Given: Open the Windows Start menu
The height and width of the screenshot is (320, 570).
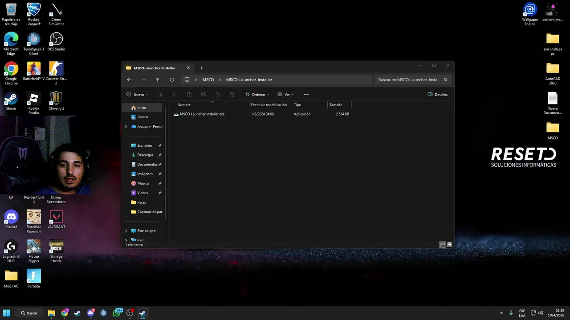Looking at the screenshot, I should [7, 313].
